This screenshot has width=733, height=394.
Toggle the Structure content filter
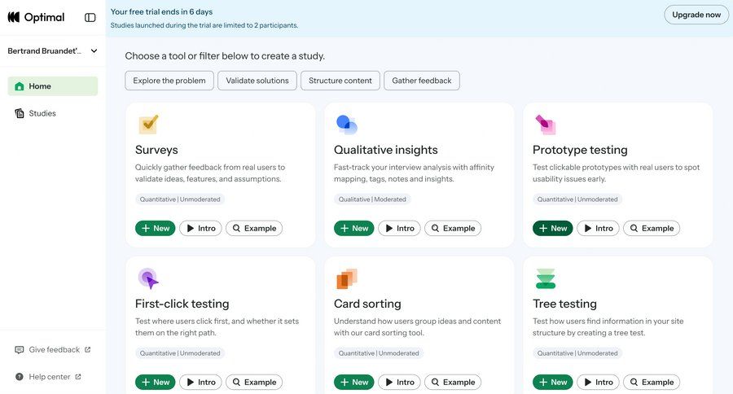(x=340, y=81)
